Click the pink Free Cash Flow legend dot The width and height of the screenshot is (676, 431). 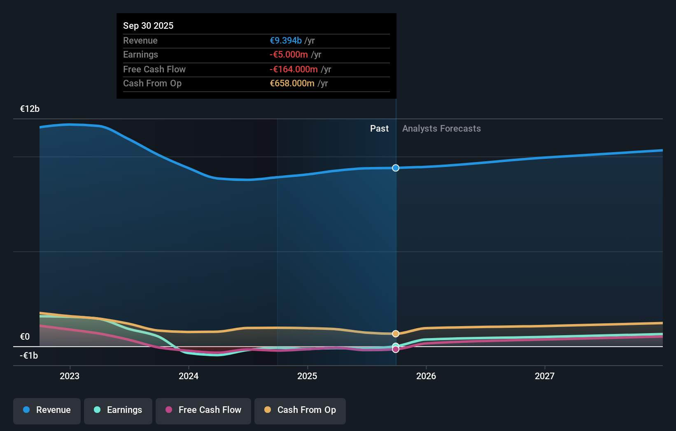169,410
